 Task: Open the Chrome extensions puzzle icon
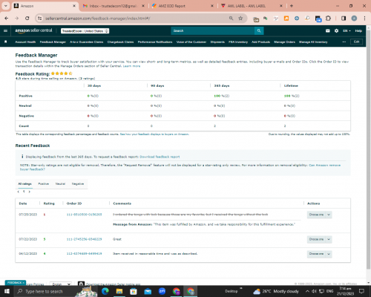pyautogui.click(x=328, y=19)
